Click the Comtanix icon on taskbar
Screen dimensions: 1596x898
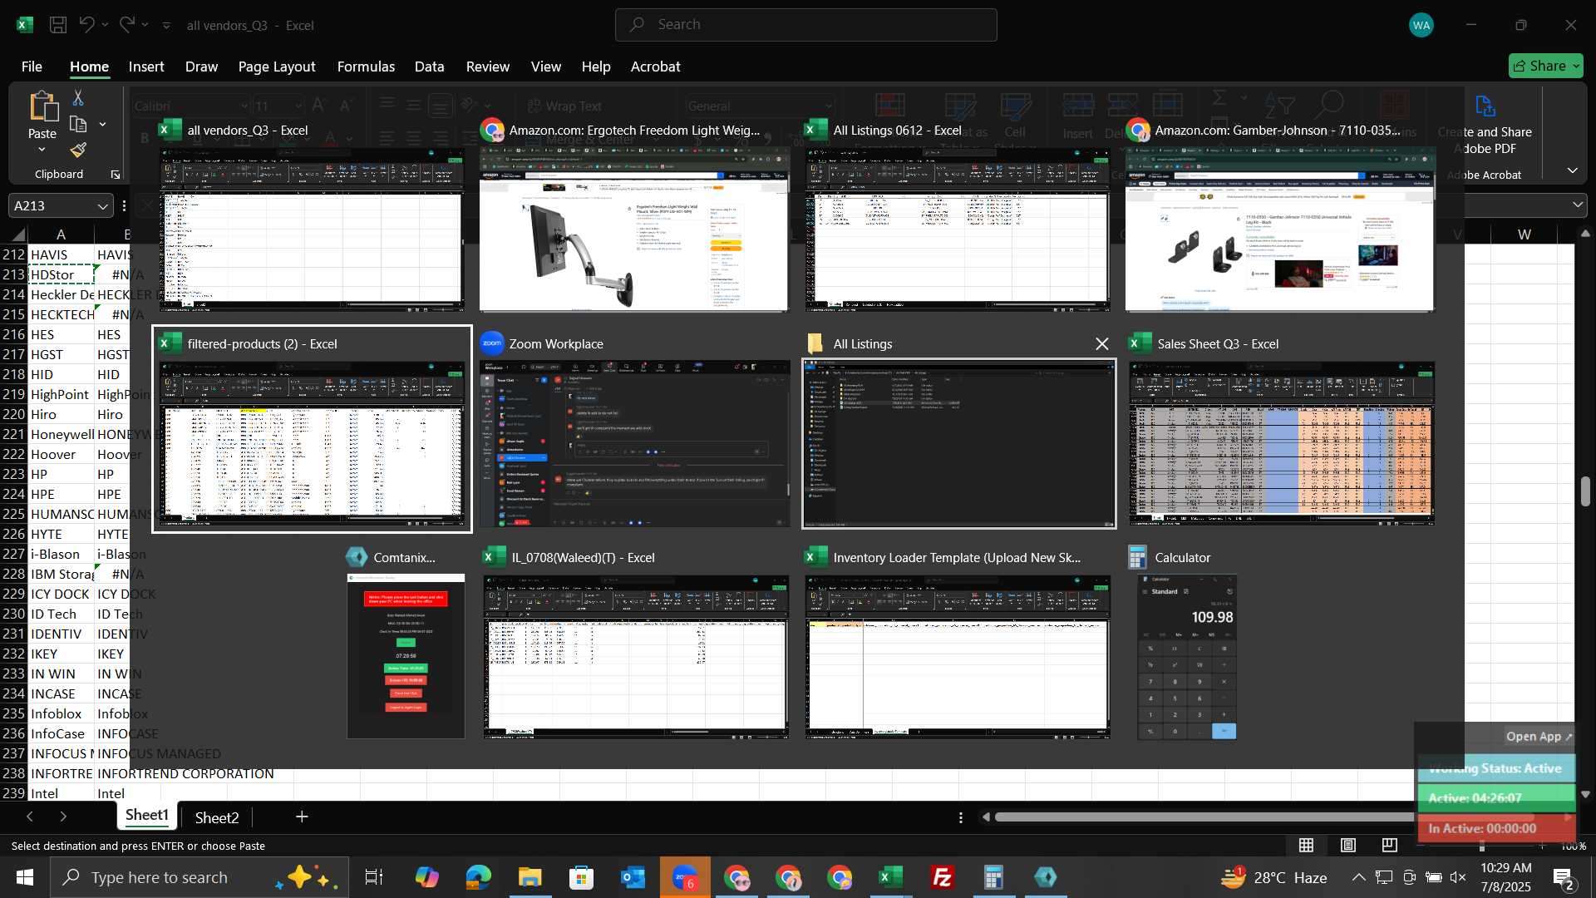pos(1045,877)
